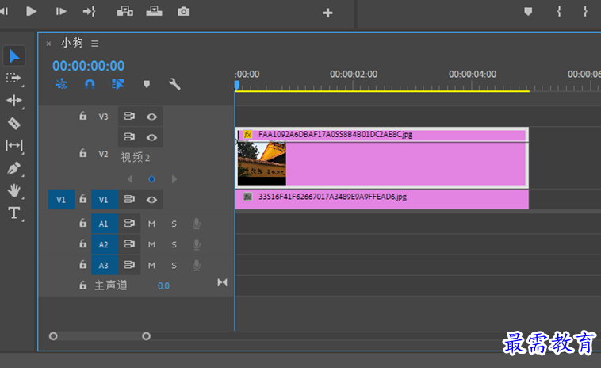Toggle timeline Snap magnet

[x=90, y=83]
